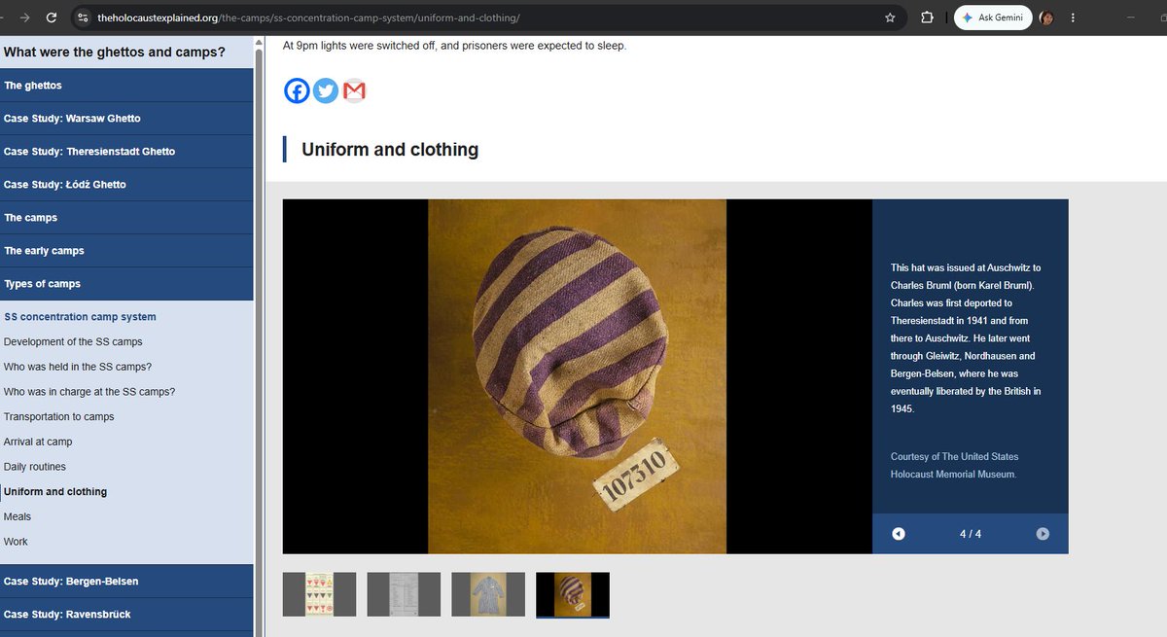
Task: Go to next slide in gallery
Action: tap(1043, 533)
